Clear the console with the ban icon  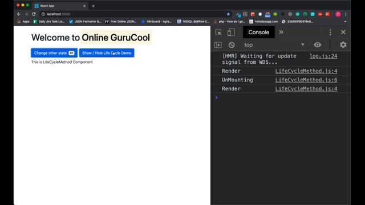point(232,45)
